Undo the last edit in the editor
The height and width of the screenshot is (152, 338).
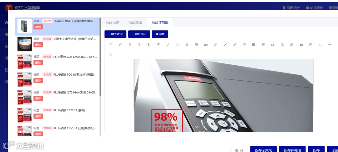(111, 45)
